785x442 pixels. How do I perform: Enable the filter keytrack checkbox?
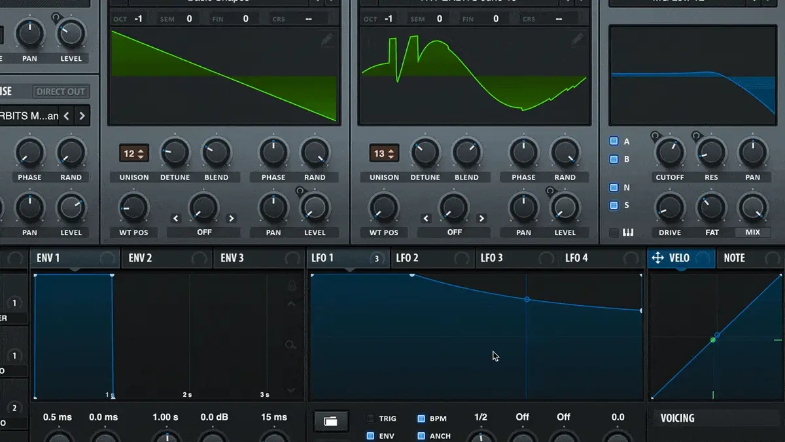pyautogui.click(x=614, y=232)
